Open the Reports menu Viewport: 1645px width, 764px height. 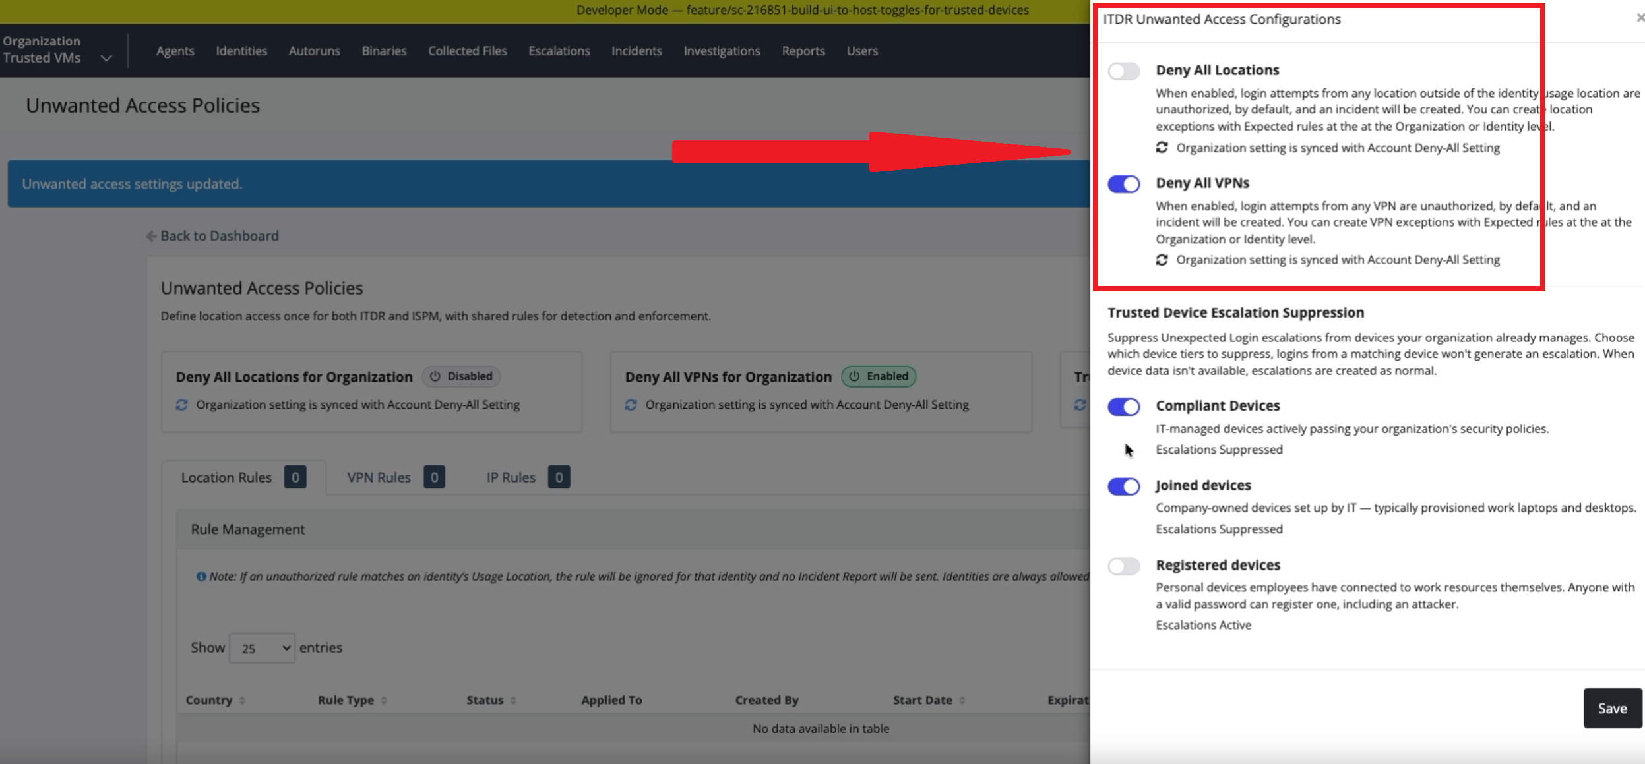(x=803, y=51)
